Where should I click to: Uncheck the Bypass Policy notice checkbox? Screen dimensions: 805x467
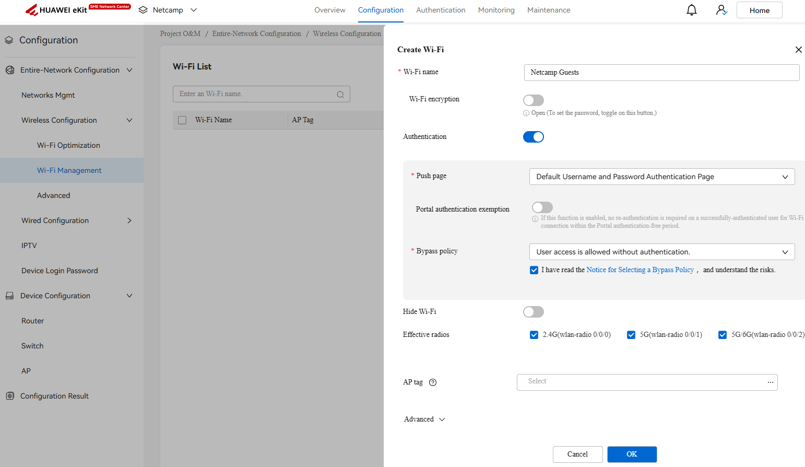534,270
